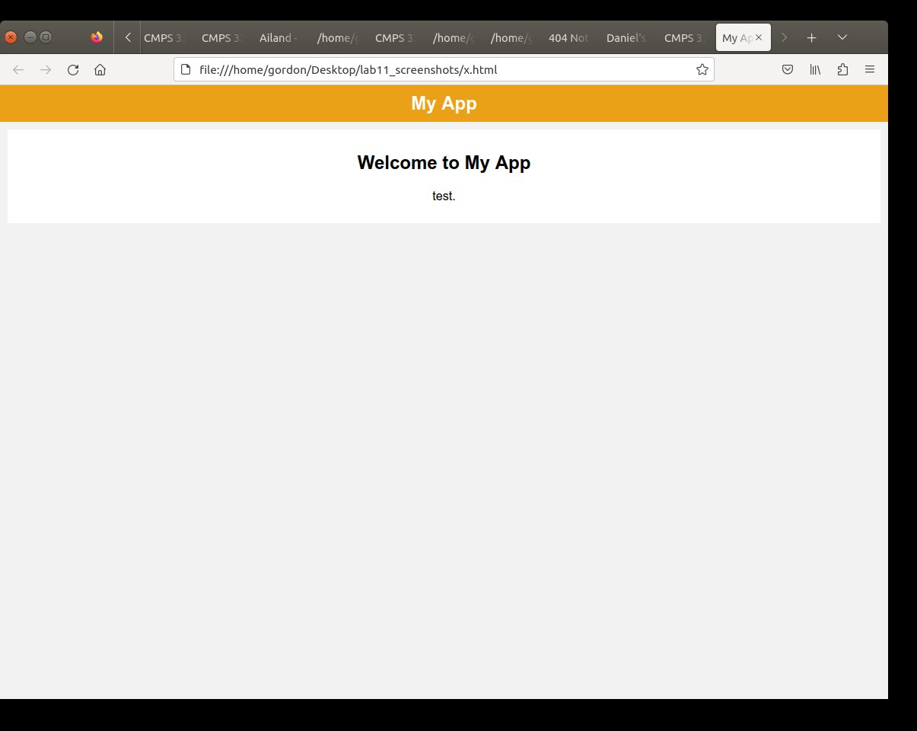Select the Daniel's tab

click(x=626, y=37)
